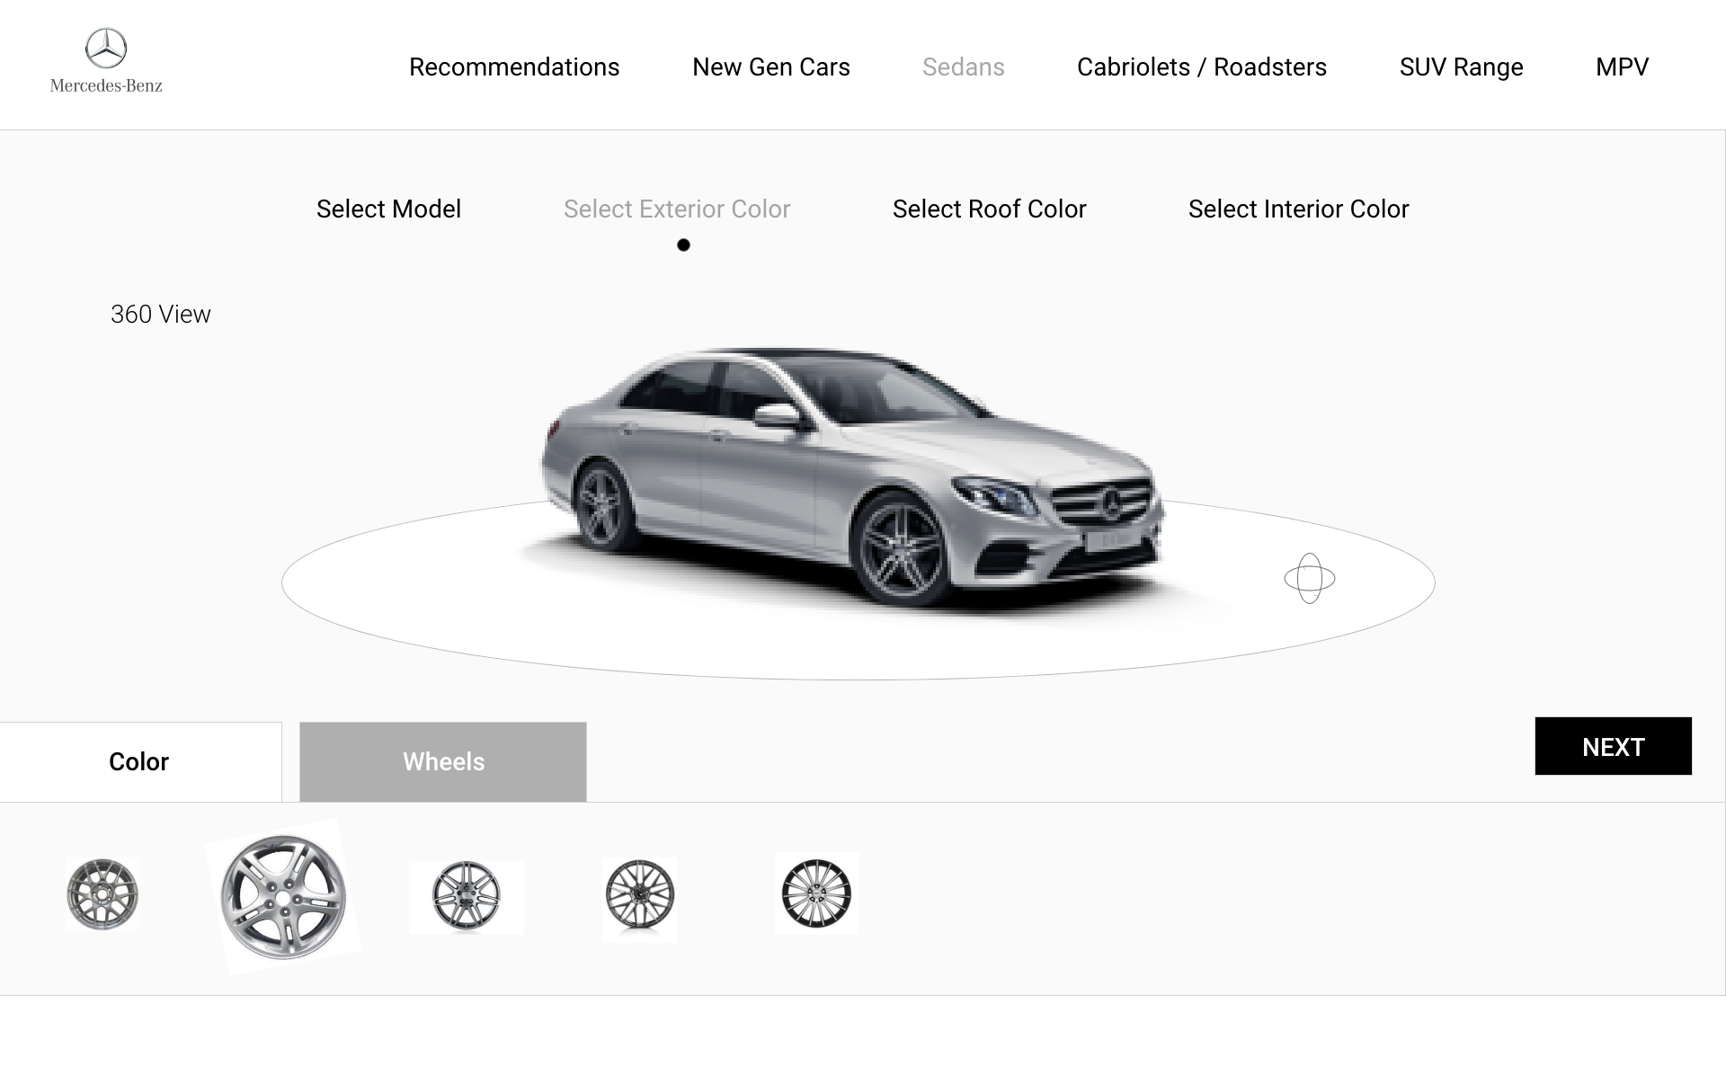Image resolution: width=1726 pixels, height=1084 pixels.
Task: Jump to Select Interior Color step
Action: click(1298, 209)
